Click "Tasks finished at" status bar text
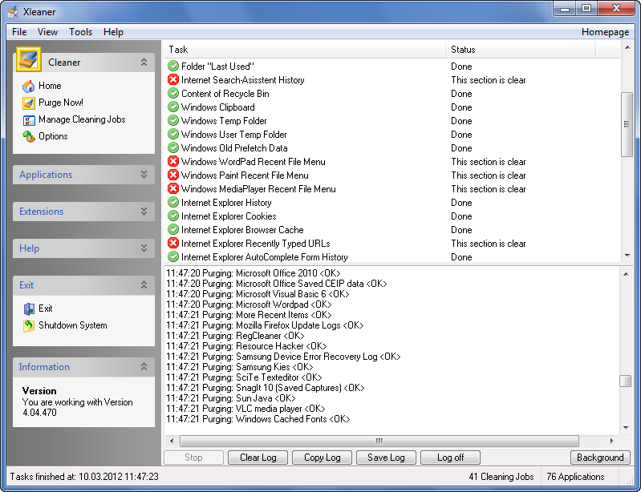The height and width of the screenshot is (492, 641). pyautogui.click(x=84, y=477)
